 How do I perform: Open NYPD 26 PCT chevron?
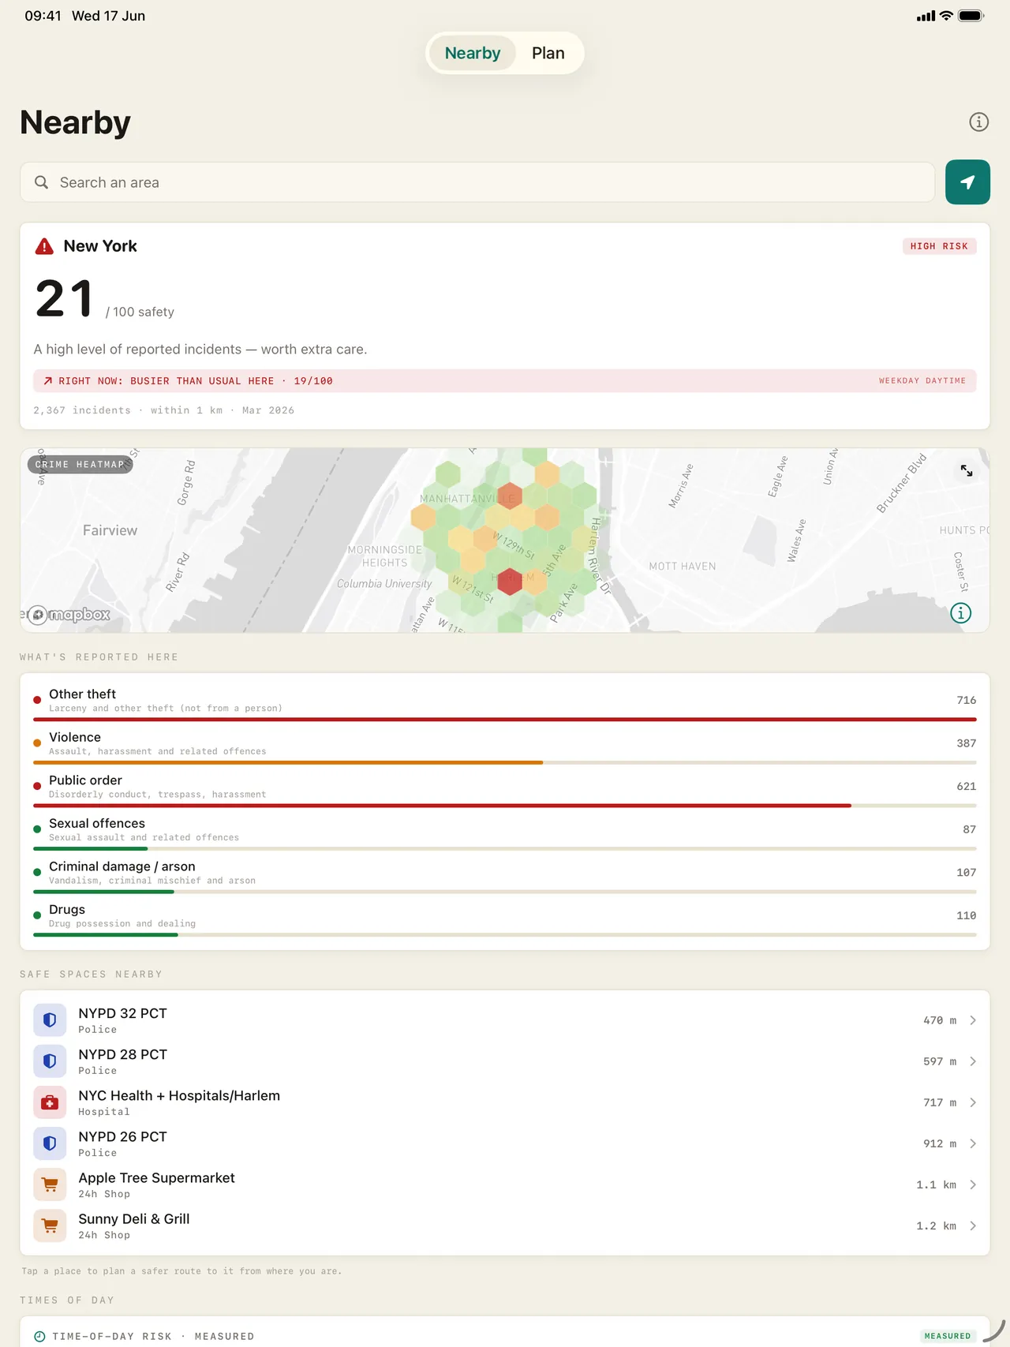click(x=973, y=1143)
